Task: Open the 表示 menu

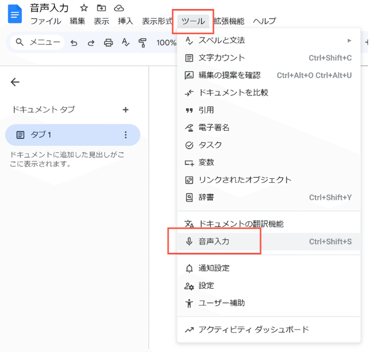Action: [101, 21]
